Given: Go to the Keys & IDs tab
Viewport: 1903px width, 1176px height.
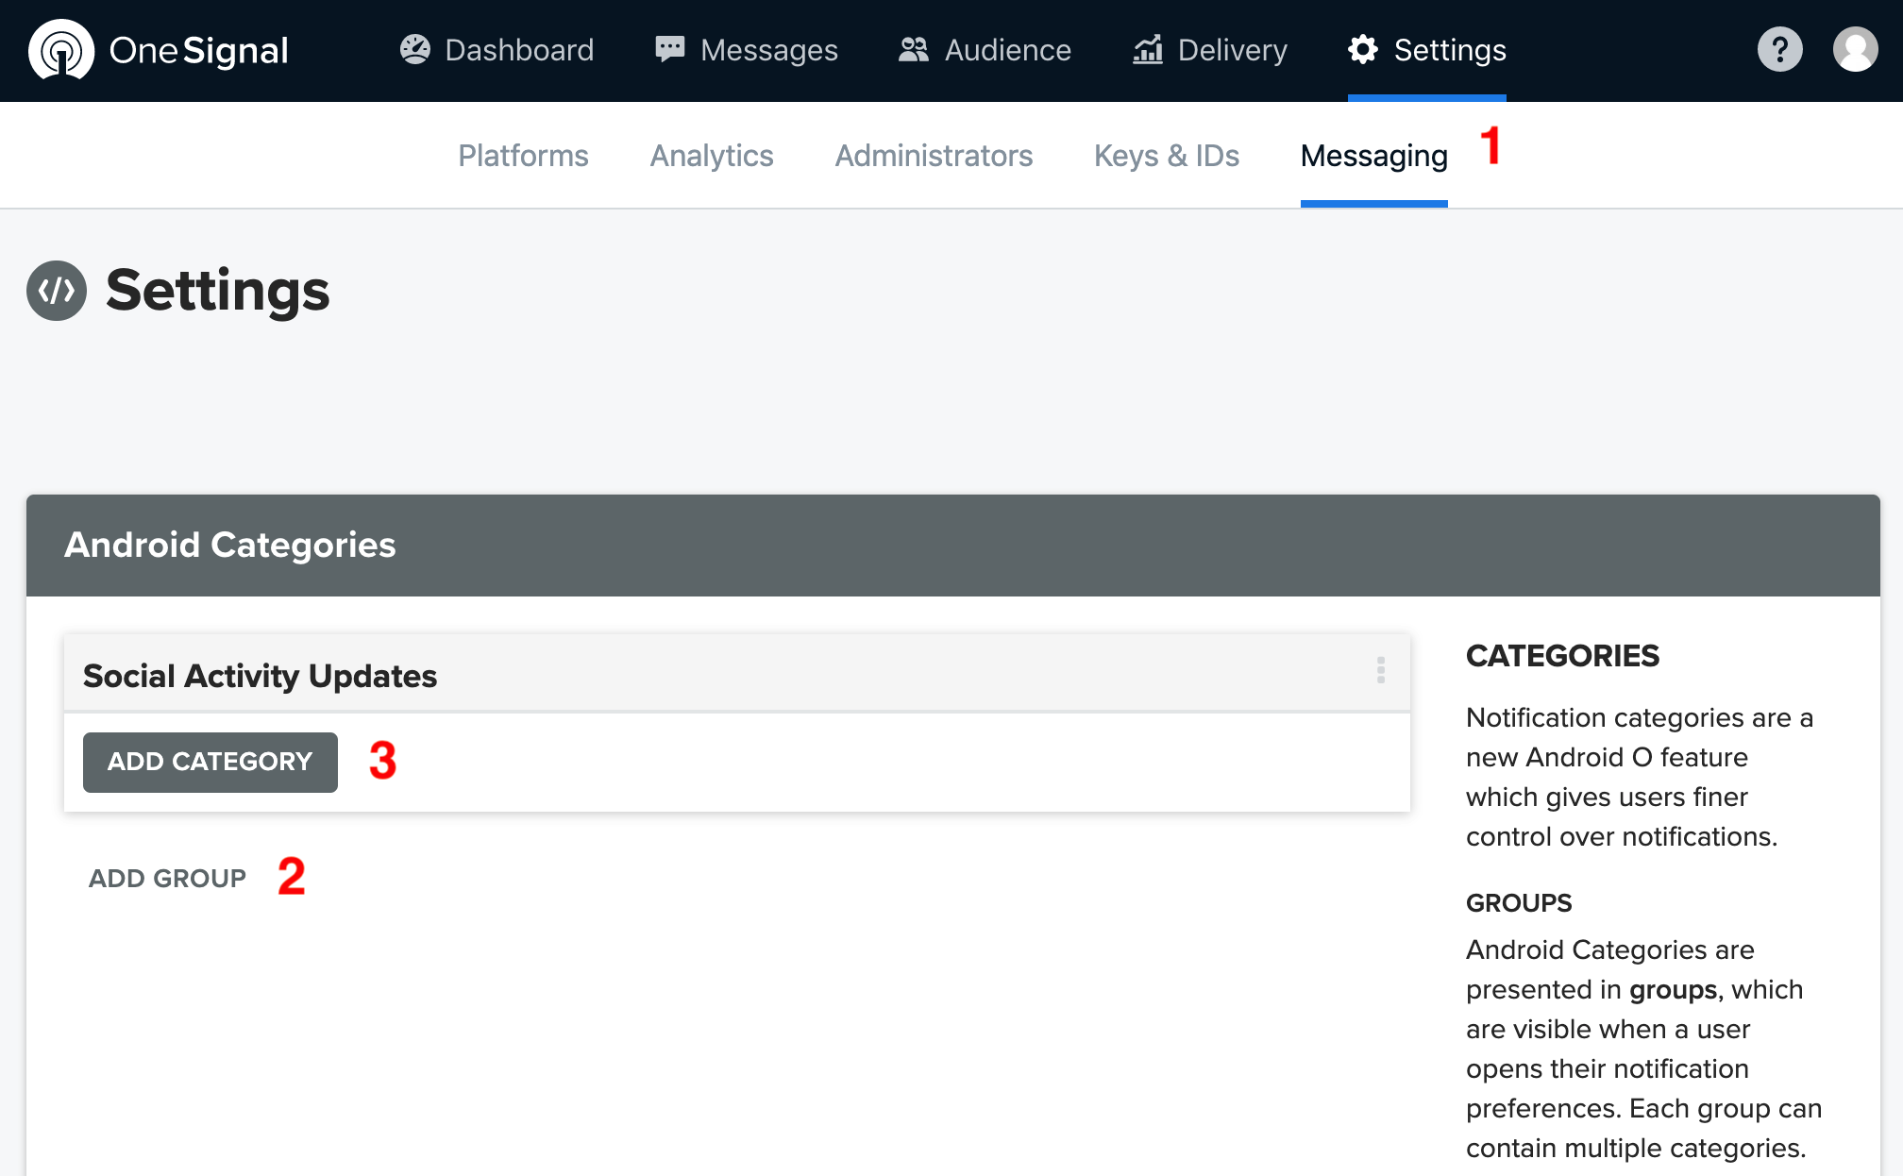Looking at the screenshot, I should pyautogui.click(x=1166, y=156).
